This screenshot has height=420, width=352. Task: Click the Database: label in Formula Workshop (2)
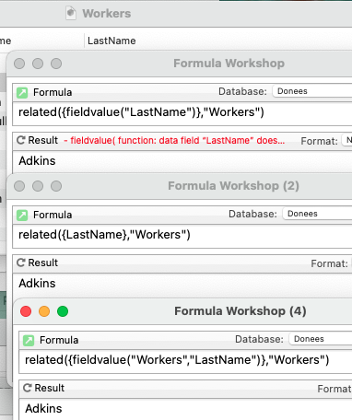click(252, 214)
